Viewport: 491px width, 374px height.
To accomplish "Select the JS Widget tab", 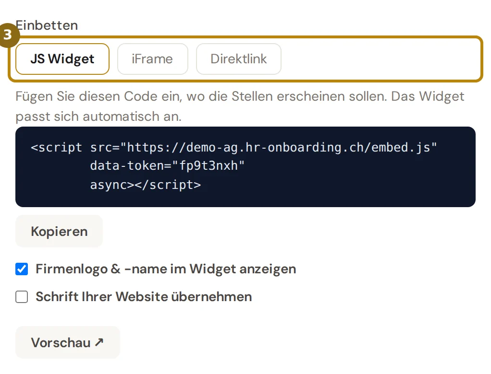I will coord(62,59).
